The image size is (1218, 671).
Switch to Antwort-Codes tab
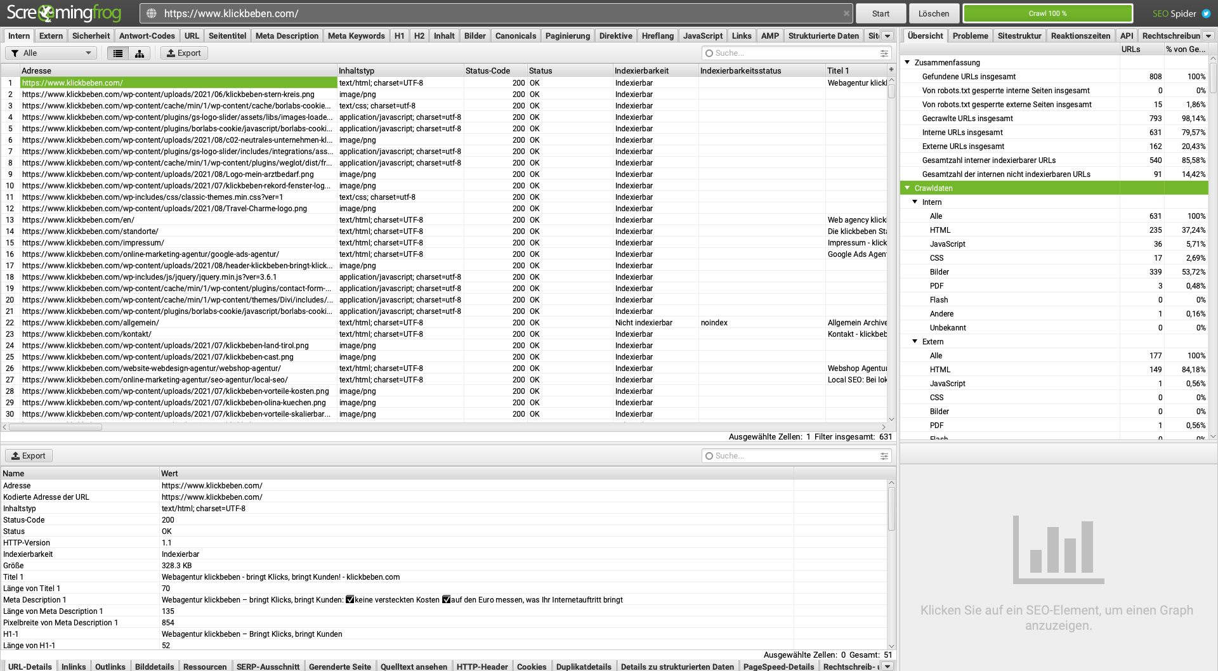[147, 36]
